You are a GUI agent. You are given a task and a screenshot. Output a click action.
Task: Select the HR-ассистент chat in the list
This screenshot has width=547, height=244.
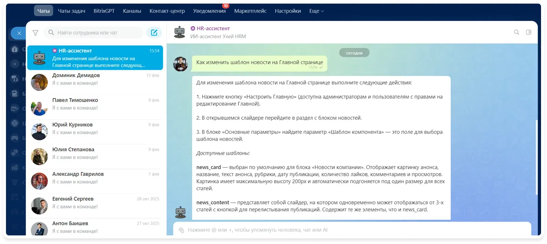pos(95,58)
